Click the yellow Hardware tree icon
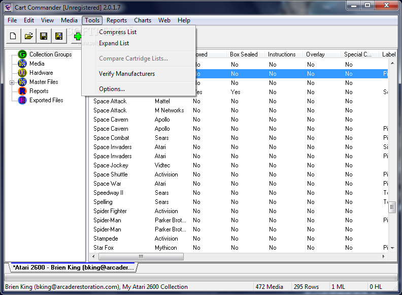The image size is (402, 295). coord(22,73)
